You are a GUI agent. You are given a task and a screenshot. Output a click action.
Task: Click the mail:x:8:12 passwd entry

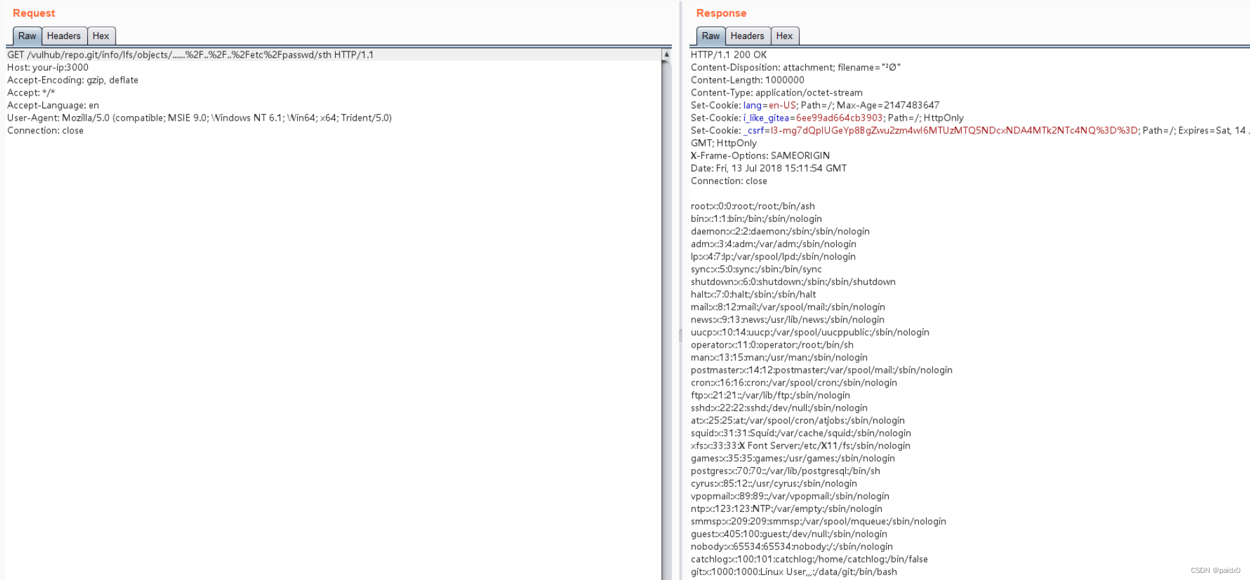[x=788, y=307]
